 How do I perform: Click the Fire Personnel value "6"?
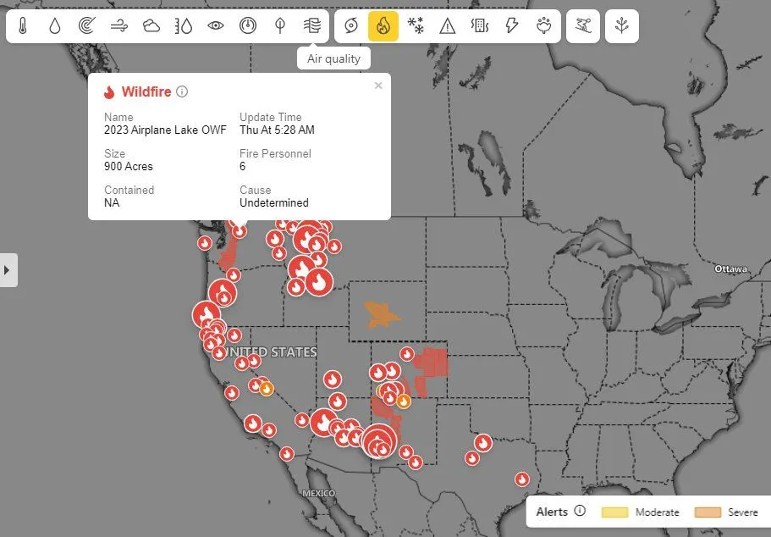pyautogui.click(x=242, y=166)
